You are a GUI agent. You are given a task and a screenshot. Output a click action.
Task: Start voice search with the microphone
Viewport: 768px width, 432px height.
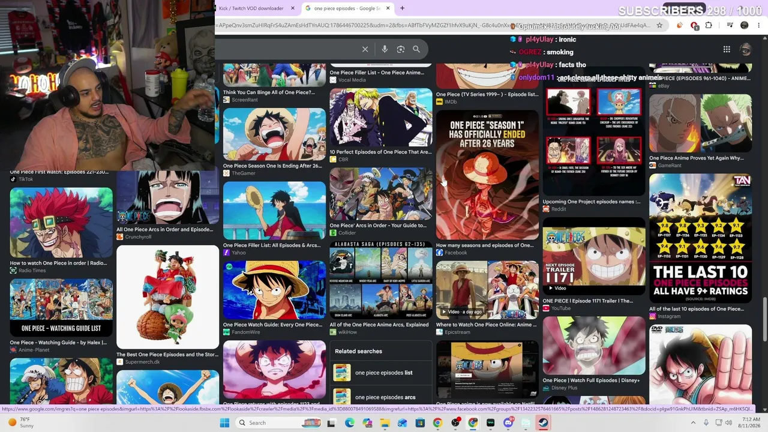(385, 49)
